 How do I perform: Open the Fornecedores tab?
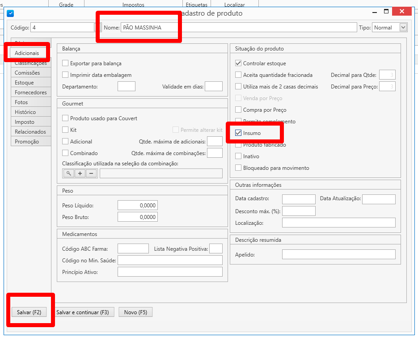pyautogui.click(x=30, y=93)
